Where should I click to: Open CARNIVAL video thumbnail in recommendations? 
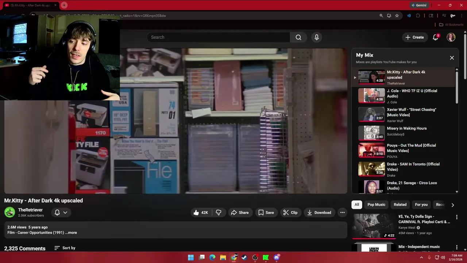[374, 226]
